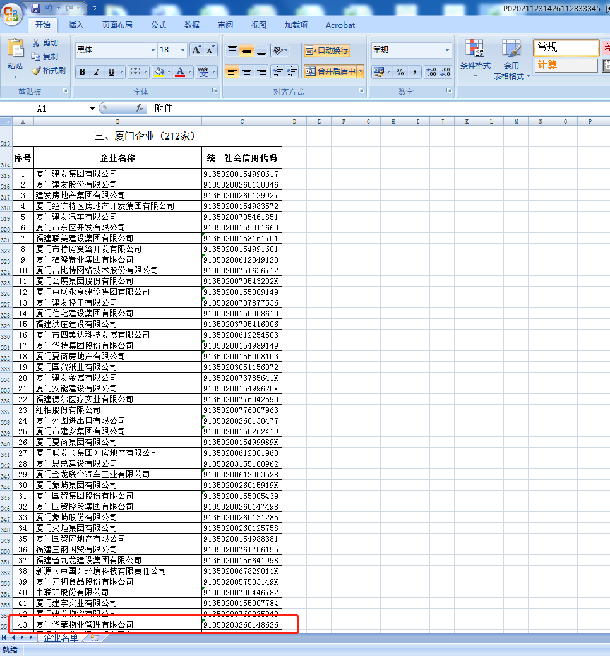Open the 合并后居中 dropdown arrow
This screenshot has height=656, width=610.
(x=361, y=71)
